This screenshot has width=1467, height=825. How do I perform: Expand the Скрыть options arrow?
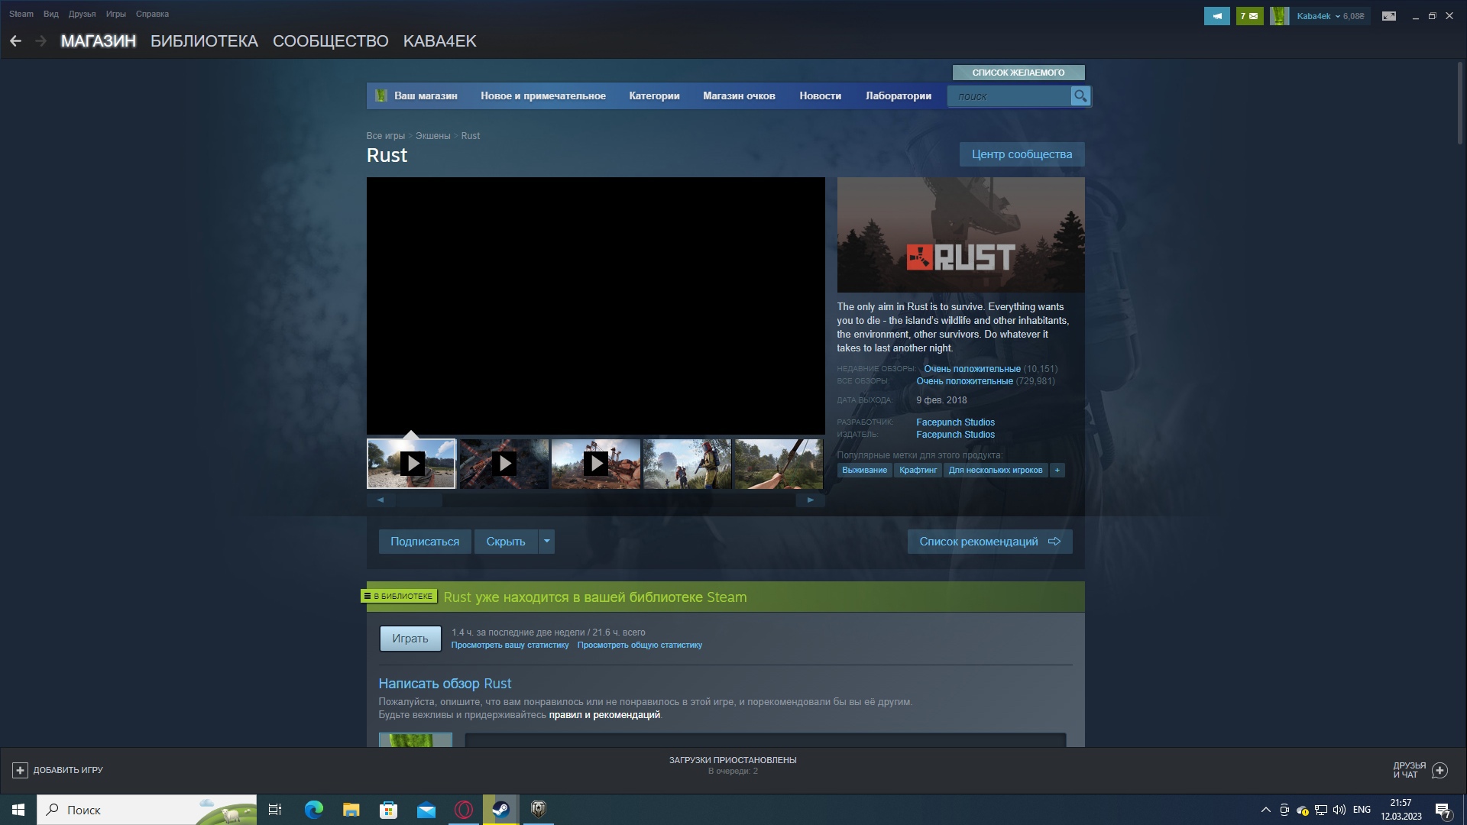(546, 542)
